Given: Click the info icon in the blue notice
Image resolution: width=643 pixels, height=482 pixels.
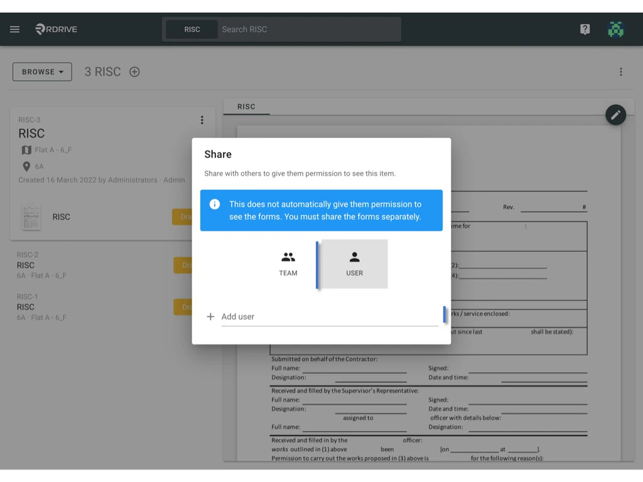Looking at the screenshot, I should [214, 203].
